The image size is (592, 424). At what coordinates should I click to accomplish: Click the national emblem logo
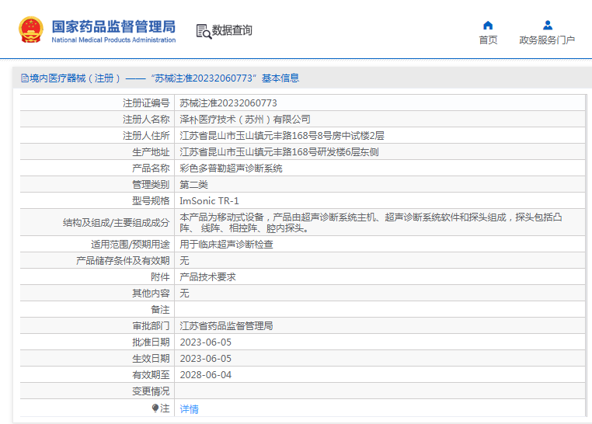click(30, 30)
